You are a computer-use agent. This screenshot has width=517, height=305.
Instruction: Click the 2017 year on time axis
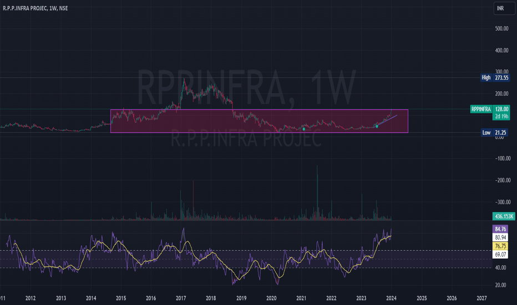(181, 298)
